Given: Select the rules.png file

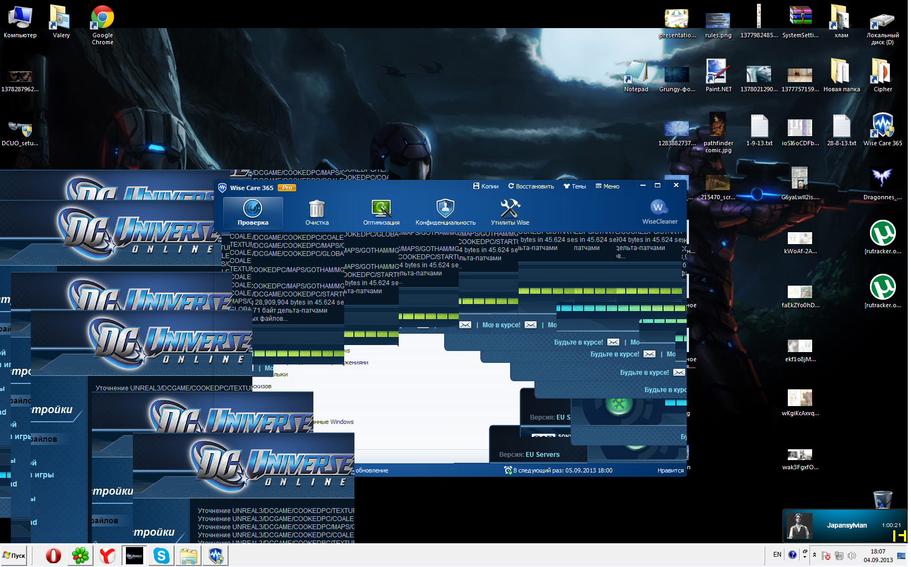Looking at the screenshot, I should click(x=718, y=25).
